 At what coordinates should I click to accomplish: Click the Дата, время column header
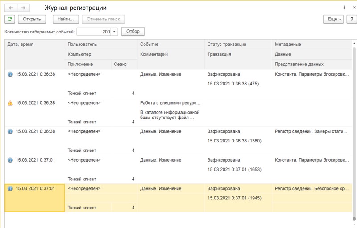35,54
